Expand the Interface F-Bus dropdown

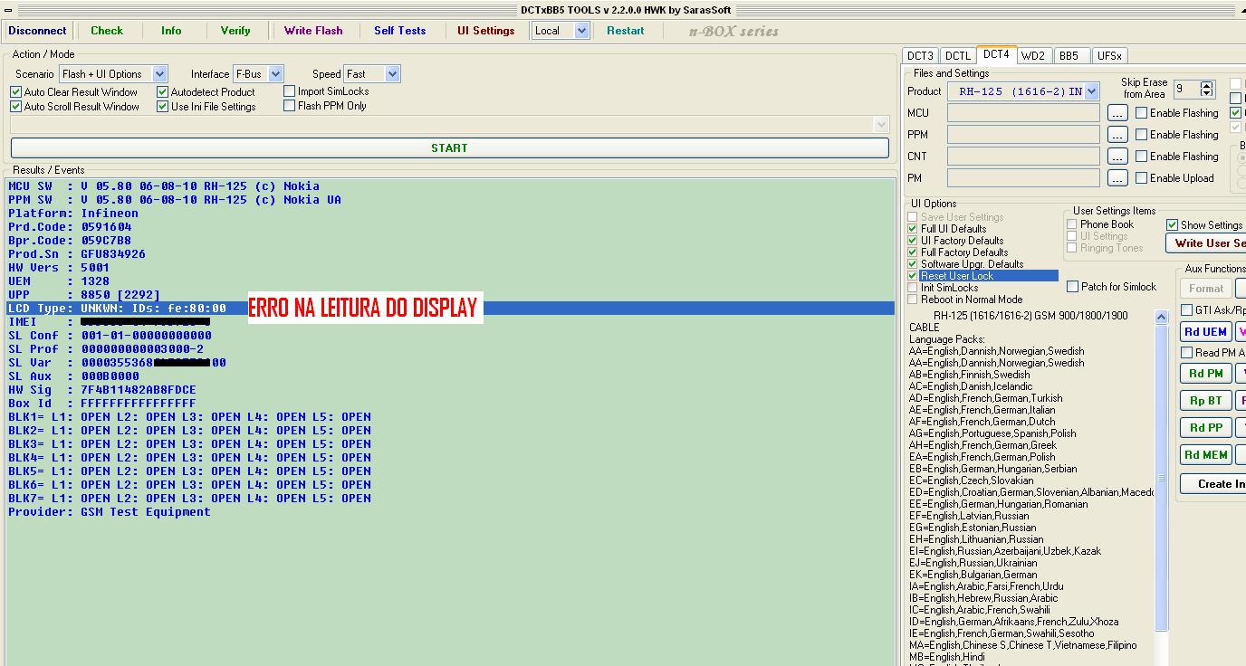tap(275, 74)
